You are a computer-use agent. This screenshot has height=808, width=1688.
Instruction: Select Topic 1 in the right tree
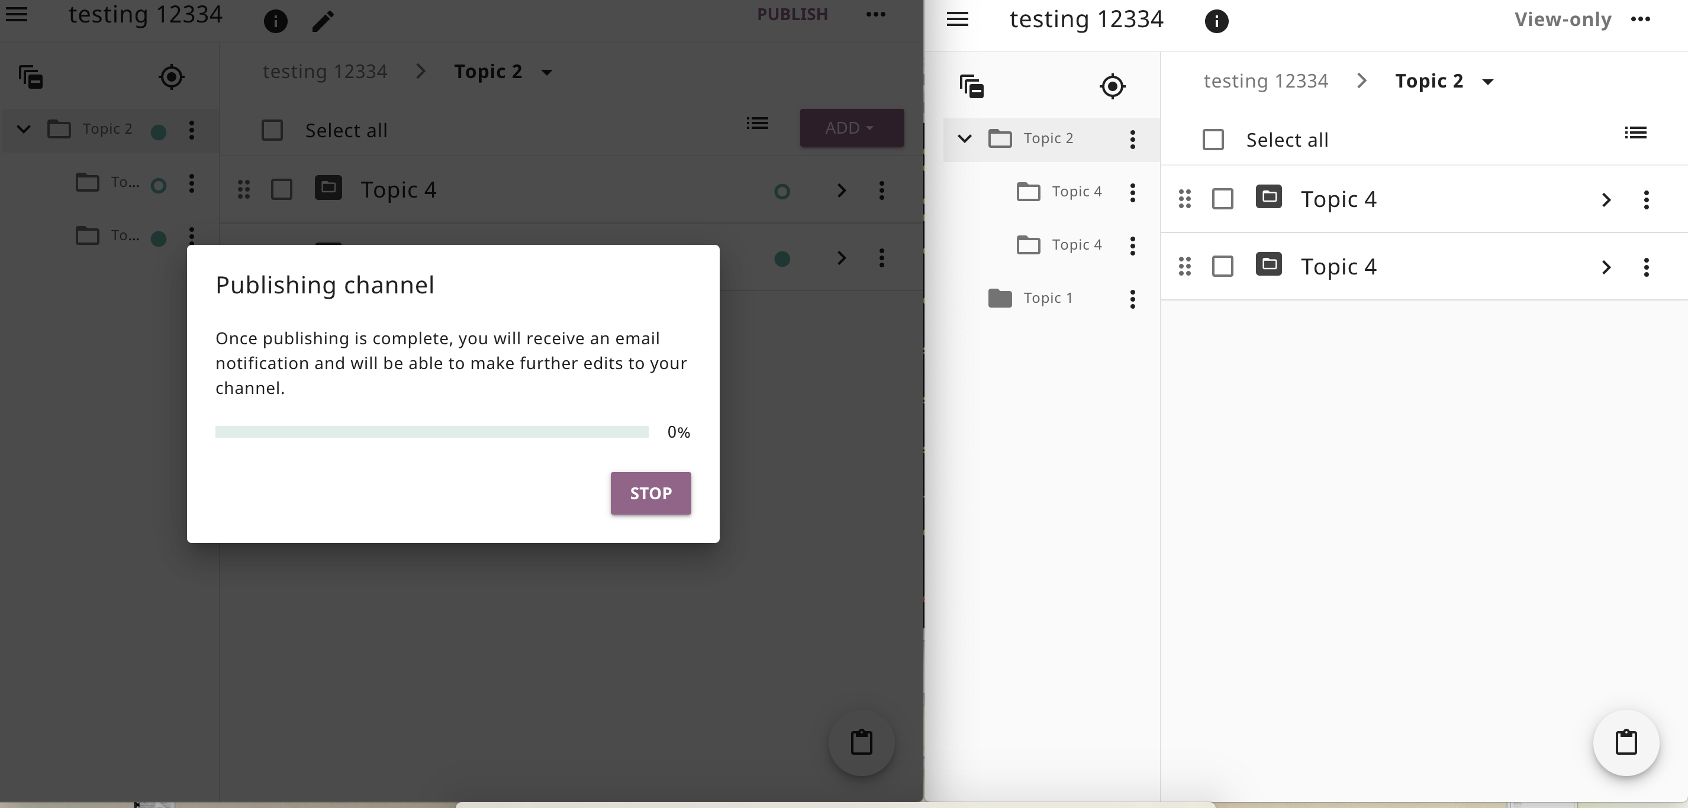(1047, 298)
